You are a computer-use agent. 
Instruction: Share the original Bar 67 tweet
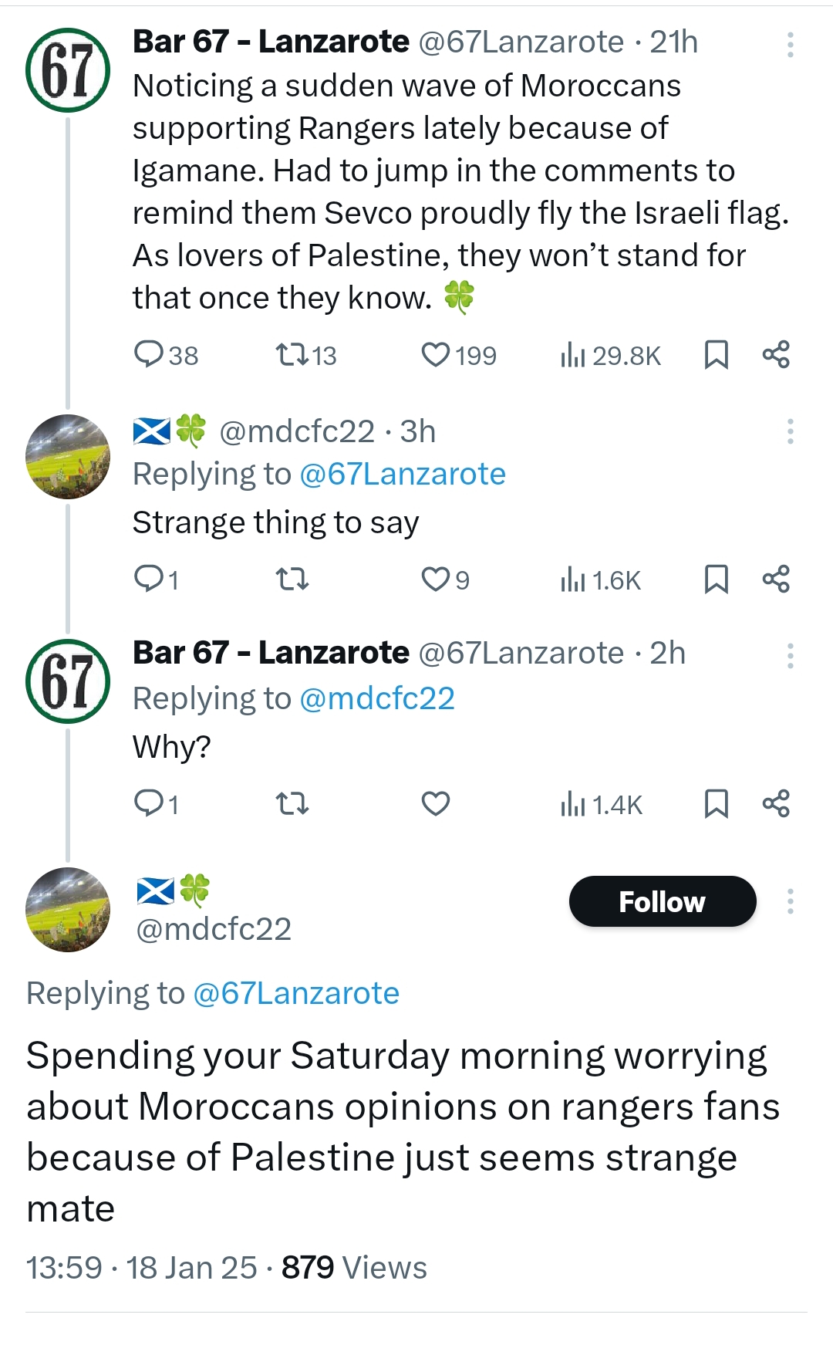coord(776,355)
